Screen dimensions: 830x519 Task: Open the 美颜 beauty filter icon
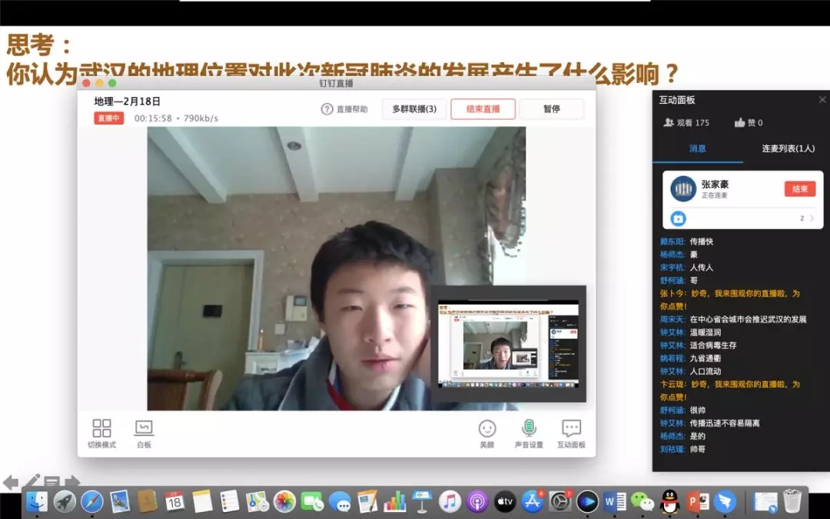coord(487,429)
